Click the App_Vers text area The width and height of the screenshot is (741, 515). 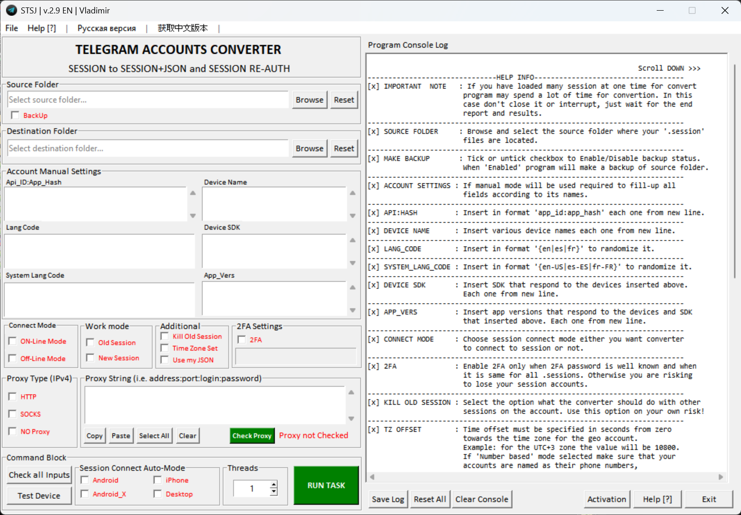[275, 299]
